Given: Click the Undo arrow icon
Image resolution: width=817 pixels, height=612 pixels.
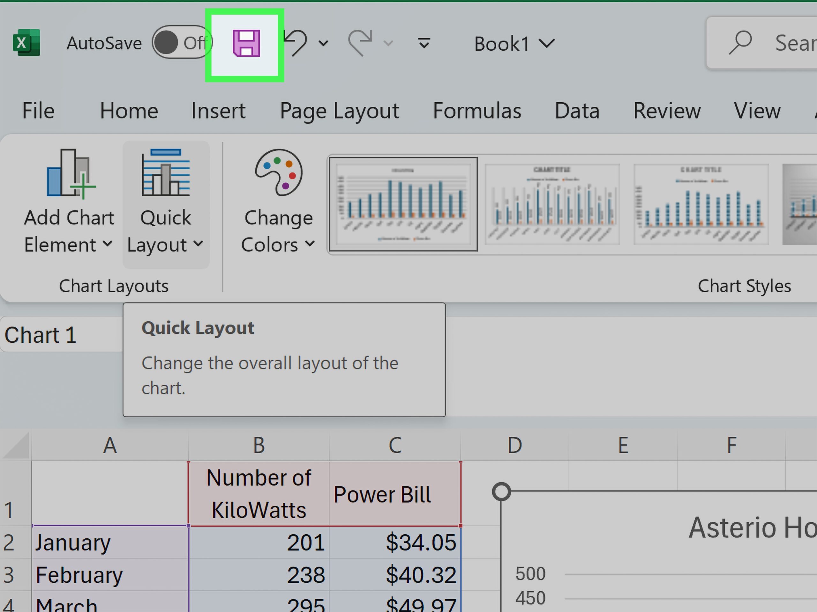Looking at the screenshot, I should point(296,43).
